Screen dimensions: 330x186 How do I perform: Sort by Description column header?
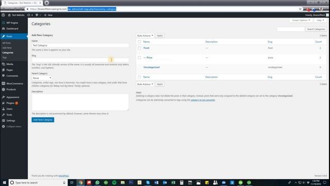[211, 42]
